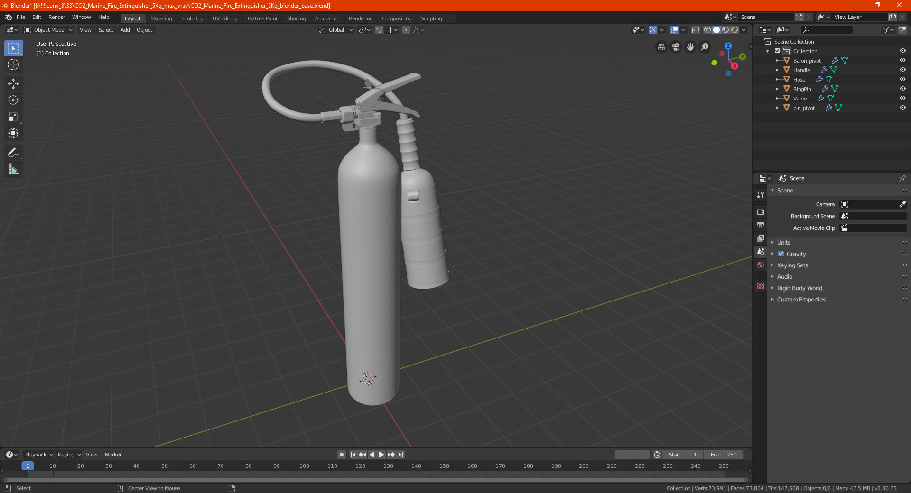
Task: Open the Output properties tab
Action: (761, 225)
